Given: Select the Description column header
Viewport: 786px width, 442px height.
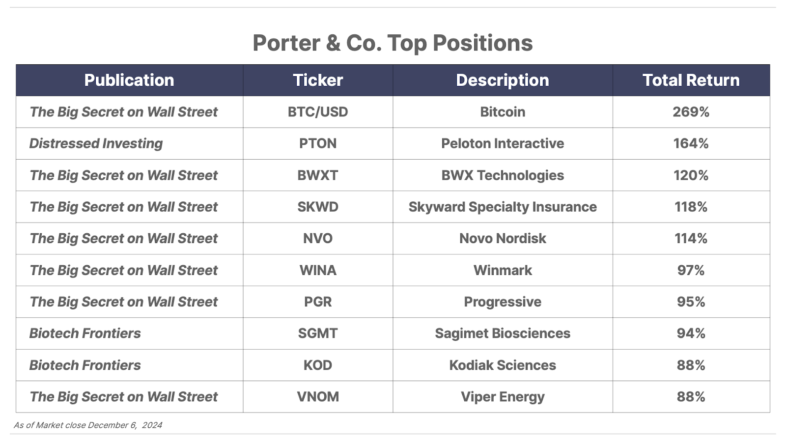Looking at the screenshot, I should pos(503,80).
